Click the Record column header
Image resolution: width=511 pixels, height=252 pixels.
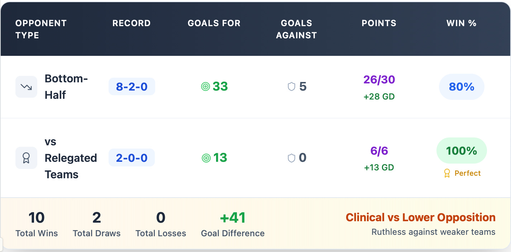pos(132,23)
